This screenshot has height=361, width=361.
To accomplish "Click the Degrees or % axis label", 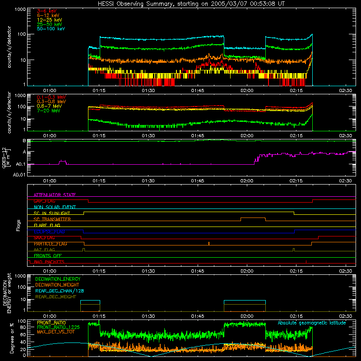I will tap(12, 338).
